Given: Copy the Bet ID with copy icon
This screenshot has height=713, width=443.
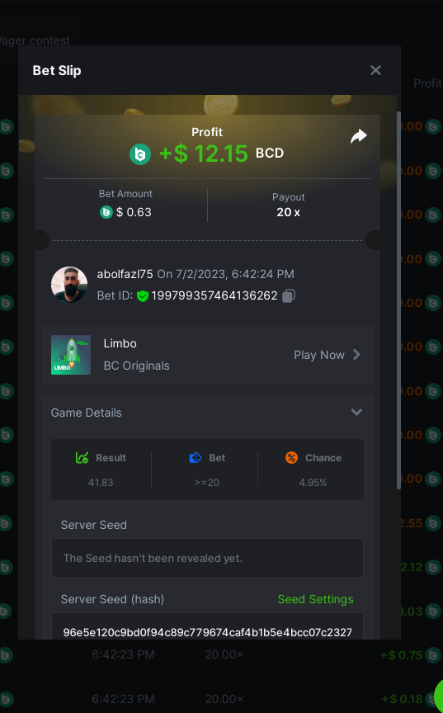Looking at the screenshot, I should click(289, 296).
